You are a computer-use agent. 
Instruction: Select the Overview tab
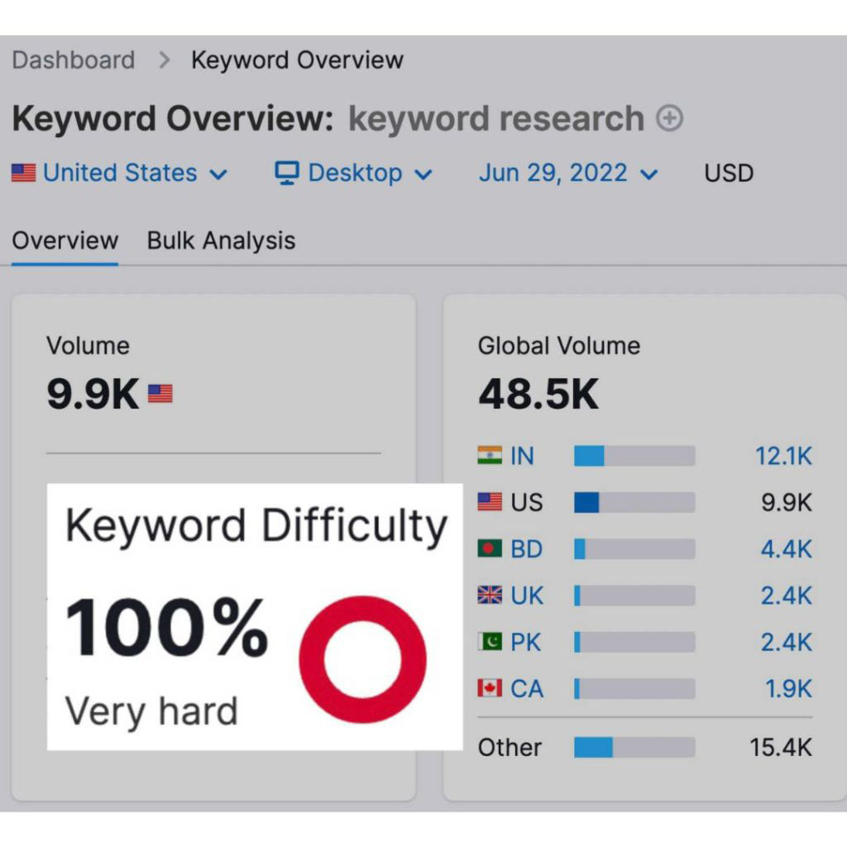point(65,241)
